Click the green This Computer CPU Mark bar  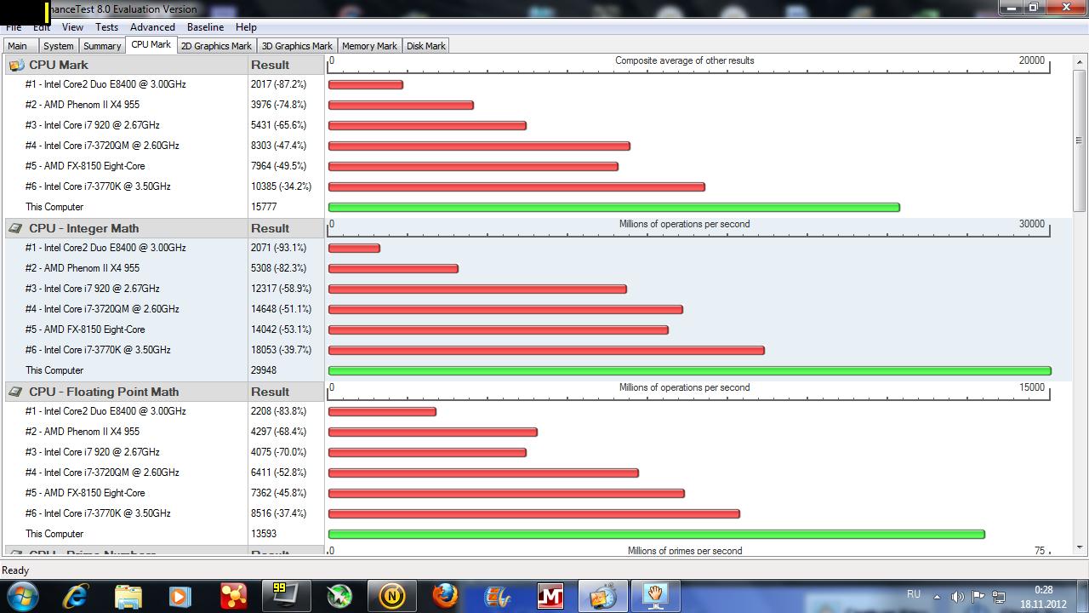click(x=613, y=207)
